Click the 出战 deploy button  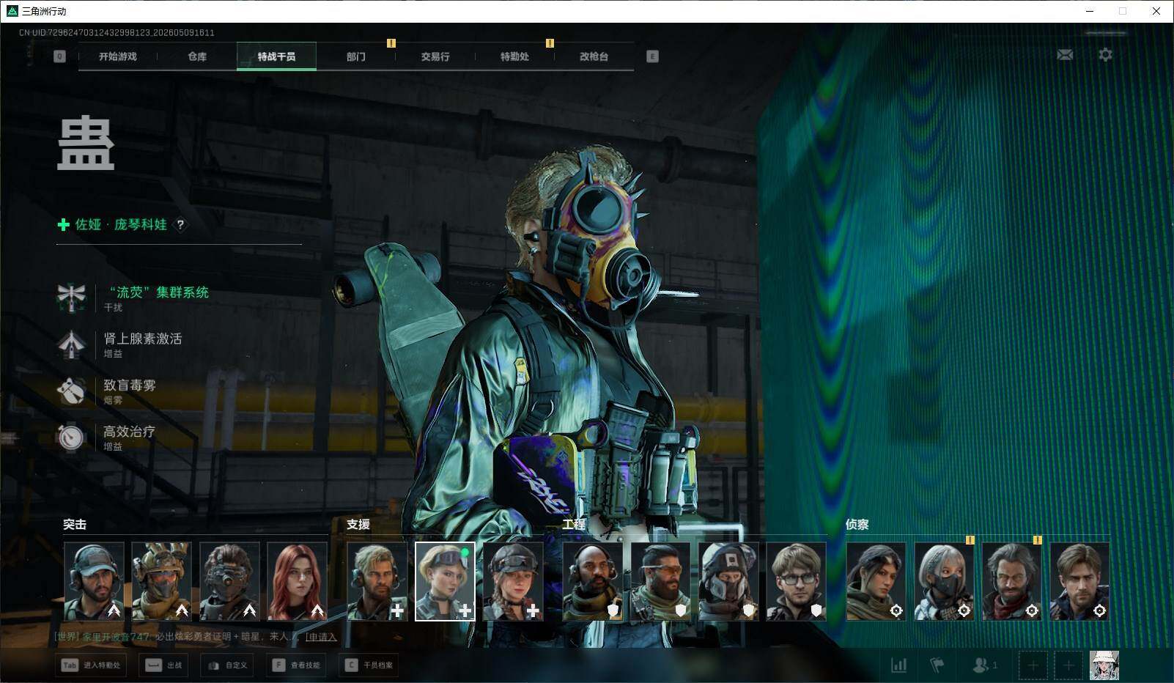click(164, 665)
